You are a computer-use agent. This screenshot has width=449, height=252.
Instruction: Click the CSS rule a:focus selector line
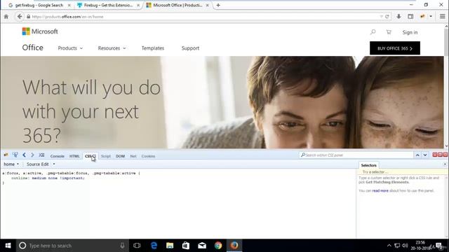tap(71, 173)
